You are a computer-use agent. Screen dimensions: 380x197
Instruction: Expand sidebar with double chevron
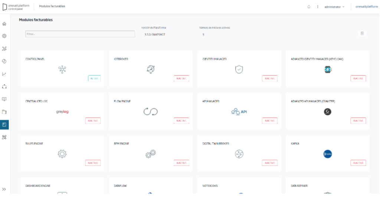coord(4,189)
